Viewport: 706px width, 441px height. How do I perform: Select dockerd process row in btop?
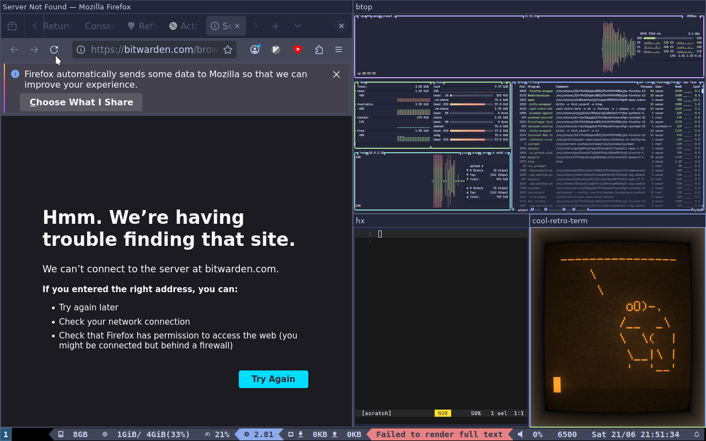608,179
